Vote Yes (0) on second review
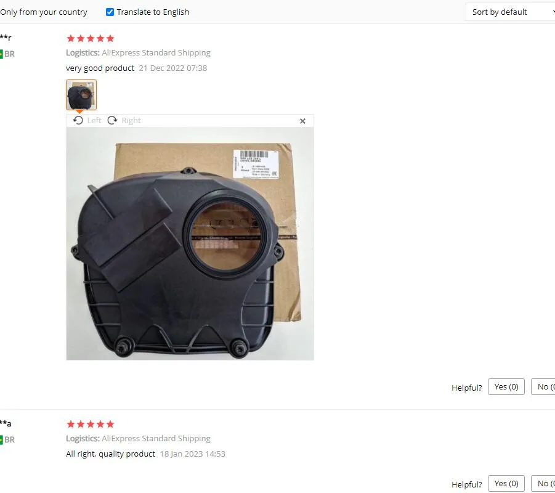The image size is (555, 493). (x=506, y=483)
